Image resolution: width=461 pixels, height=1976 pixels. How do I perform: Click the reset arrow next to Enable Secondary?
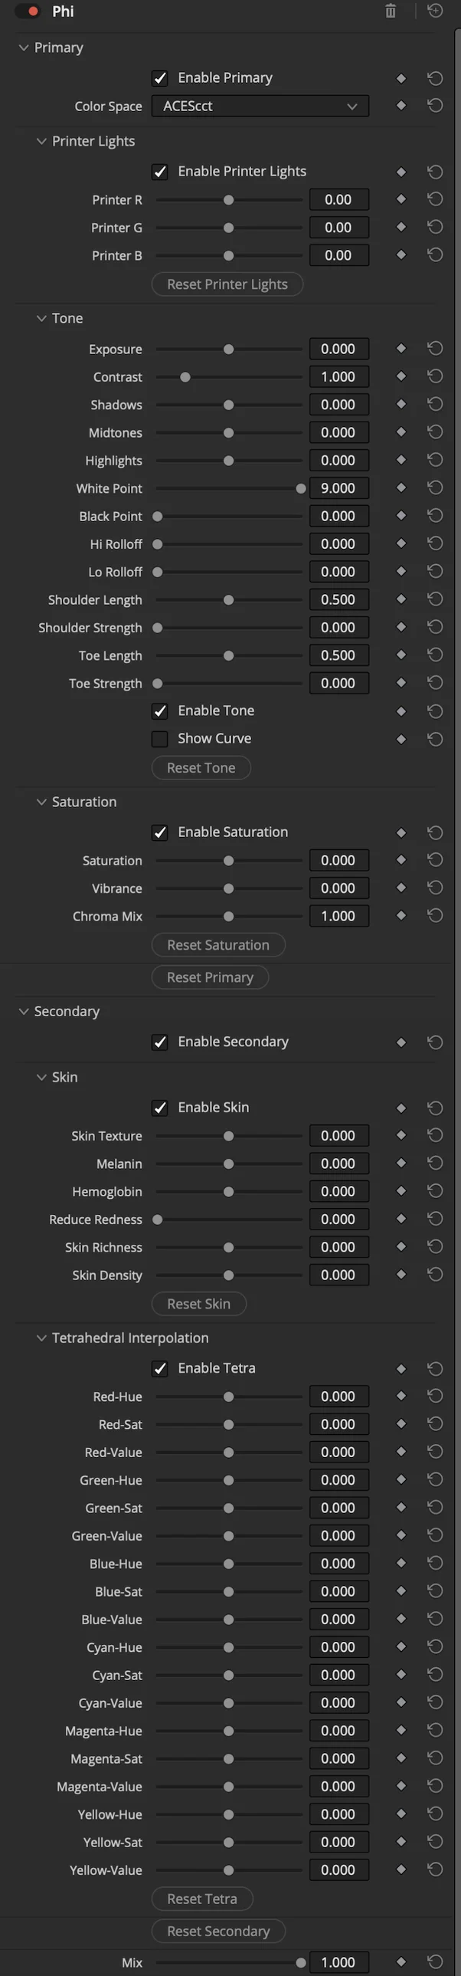(435, 1042)
